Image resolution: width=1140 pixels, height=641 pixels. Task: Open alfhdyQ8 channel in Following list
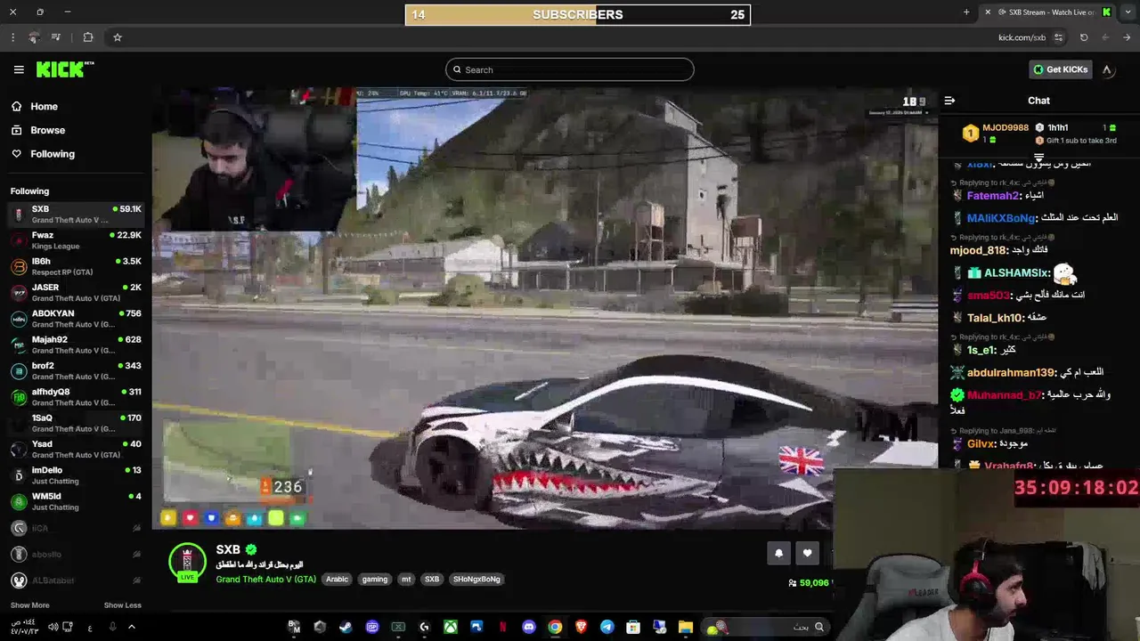click(75, 397)
